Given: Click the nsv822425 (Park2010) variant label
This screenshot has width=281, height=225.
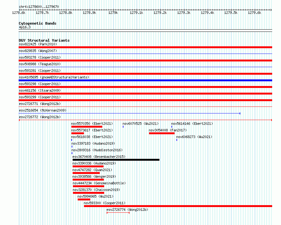Looking at the screenshot, I should click(38, 44).
